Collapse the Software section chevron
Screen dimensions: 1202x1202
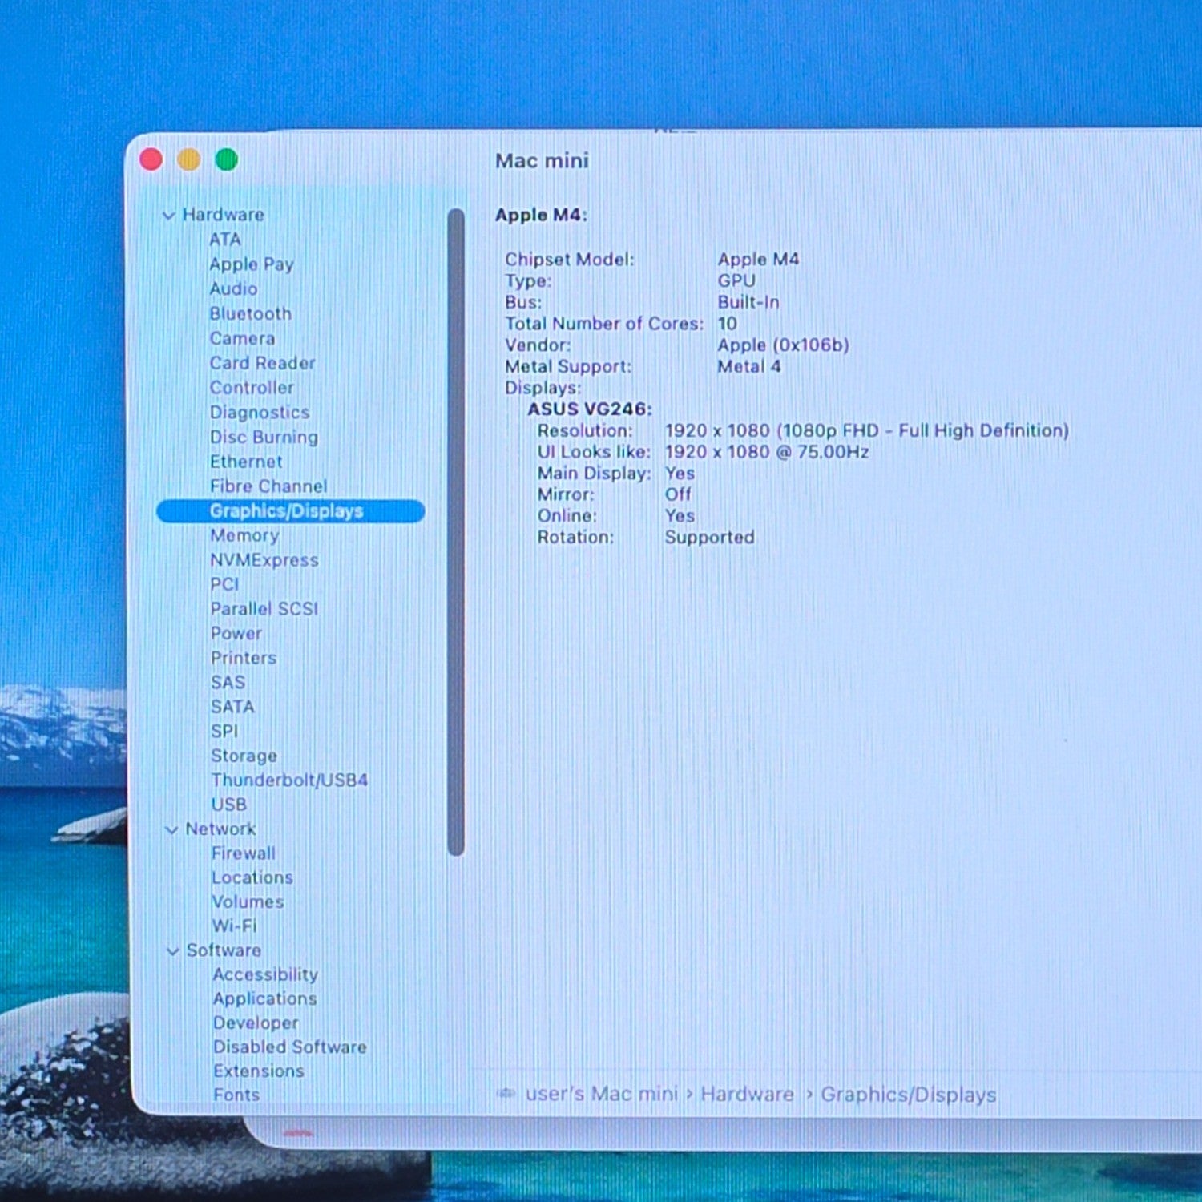click(x=172, y=950)
